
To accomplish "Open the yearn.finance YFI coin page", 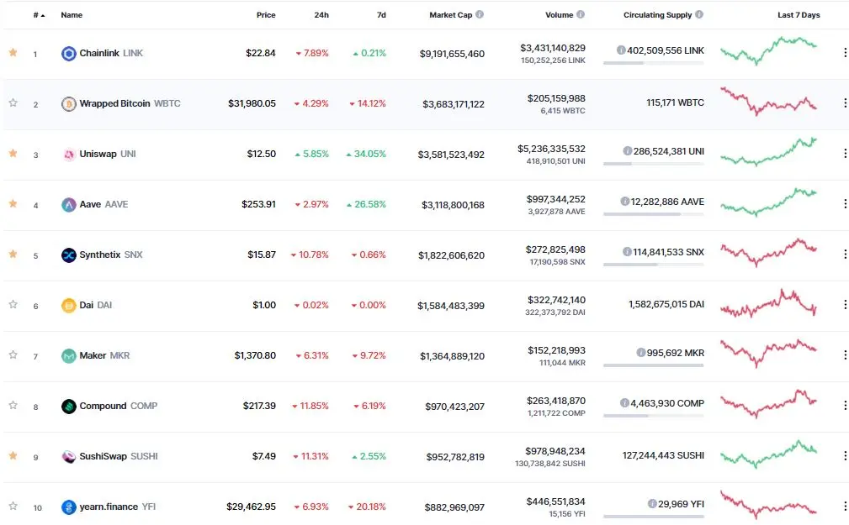I will (x=118, y=507).
